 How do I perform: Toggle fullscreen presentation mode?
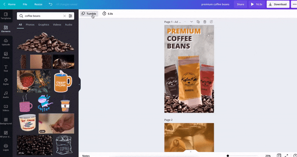point(286,156)
